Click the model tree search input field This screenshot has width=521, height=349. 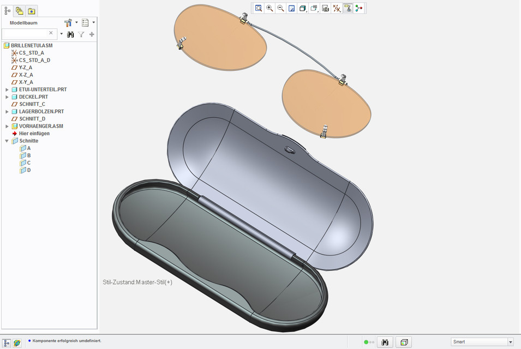[25, 34]
